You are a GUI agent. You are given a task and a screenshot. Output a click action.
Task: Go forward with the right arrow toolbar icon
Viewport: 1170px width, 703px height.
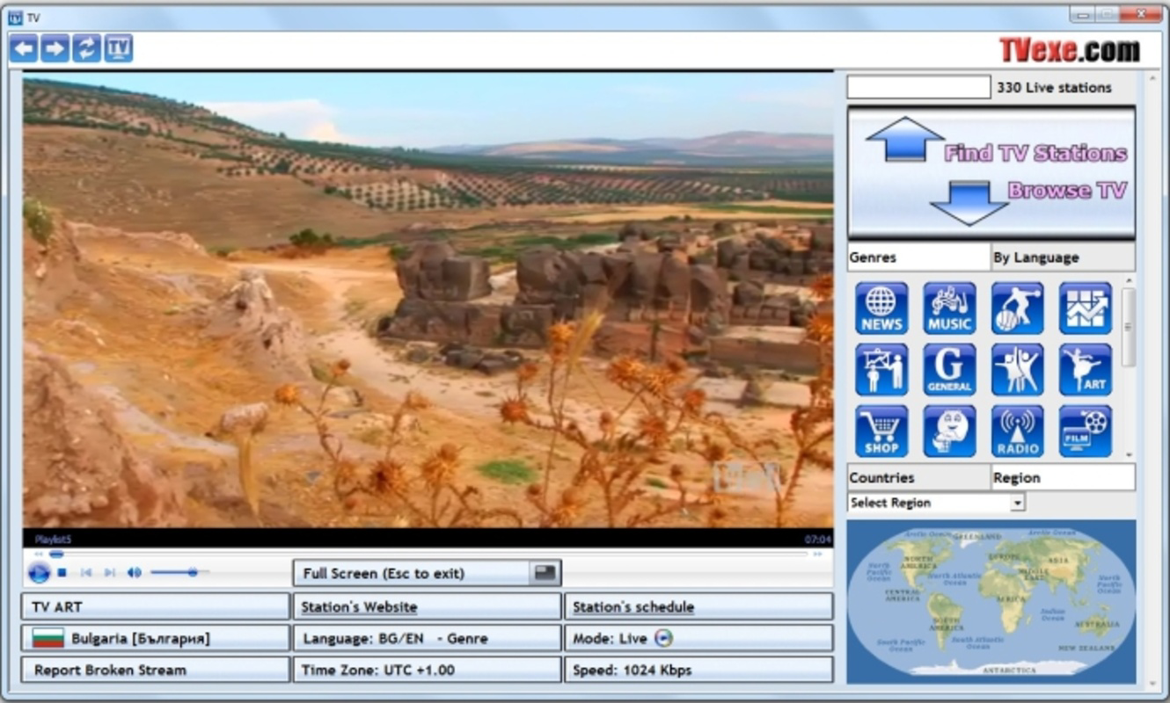[55, 48]
